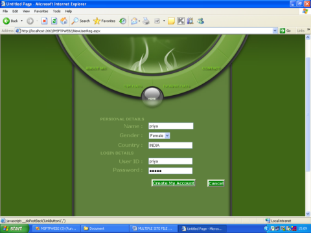Click the LOGIN DETAILS heading text
Screen dimensions: 311x233
[117, 153]
